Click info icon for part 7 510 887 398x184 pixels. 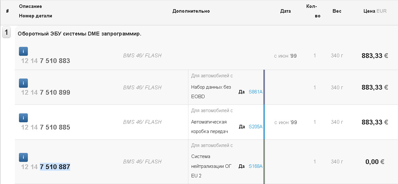pos(23,157)
